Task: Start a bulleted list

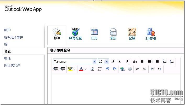Action: (x=165, y=61)
